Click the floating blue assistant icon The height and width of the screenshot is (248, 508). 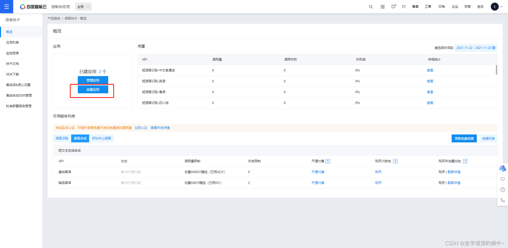pyautogui.click(x=503, y=168)
